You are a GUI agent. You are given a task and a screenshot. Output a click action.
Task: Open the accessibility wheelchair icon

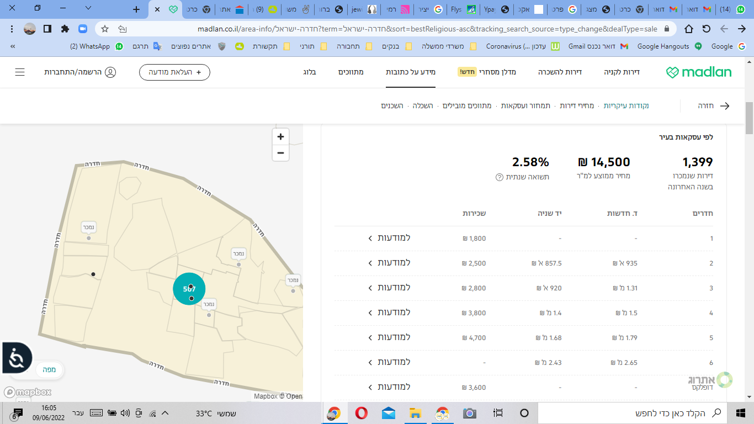(x=16, y=359)
